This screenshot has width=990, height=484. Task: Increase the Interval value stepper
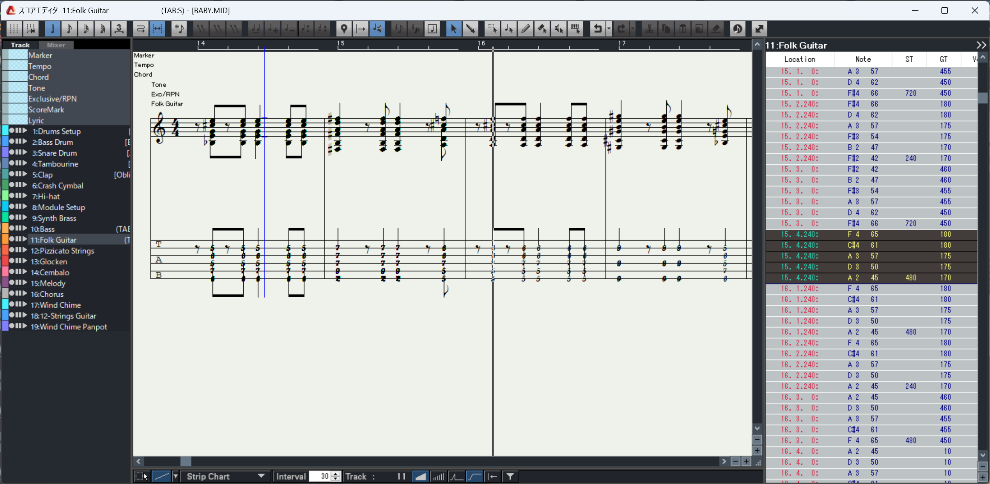(336, 474)
